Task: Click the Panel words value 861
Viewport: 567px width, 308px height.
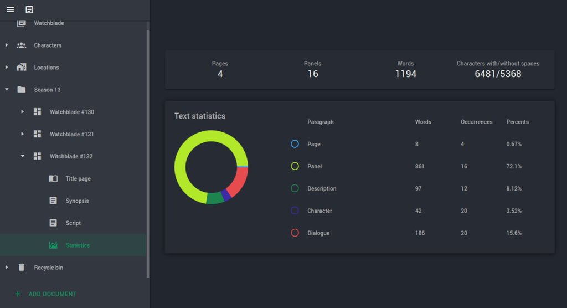Action: (x=420, y=166)
